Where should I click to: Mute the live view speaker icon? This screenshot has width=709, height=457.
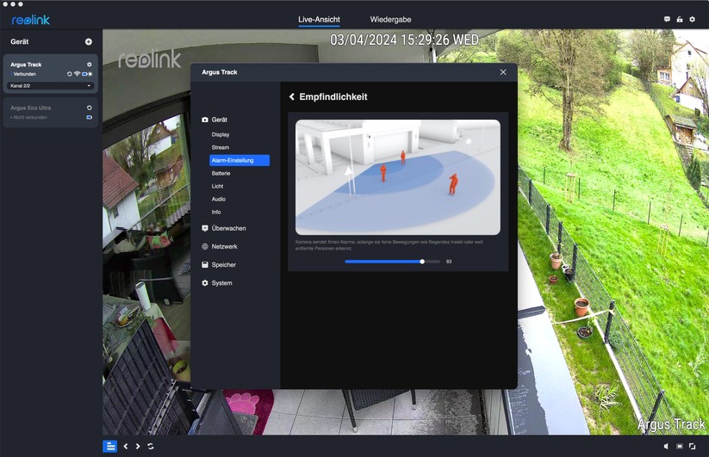pyautogui.click(x=666, y=446)
